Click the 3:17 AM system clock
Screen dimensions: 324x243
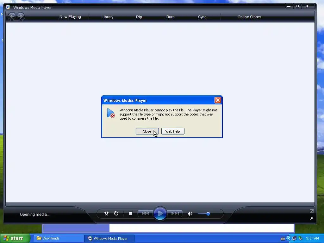coord(312,239)
